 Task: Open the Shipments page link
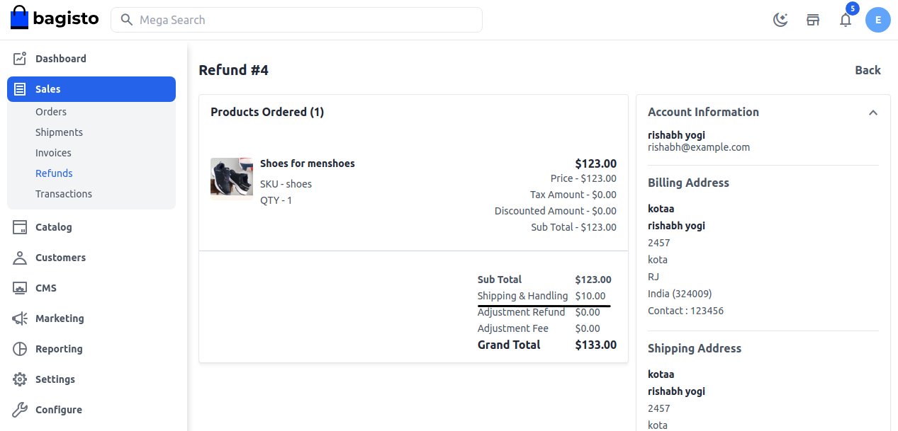[x=59, y=132]
